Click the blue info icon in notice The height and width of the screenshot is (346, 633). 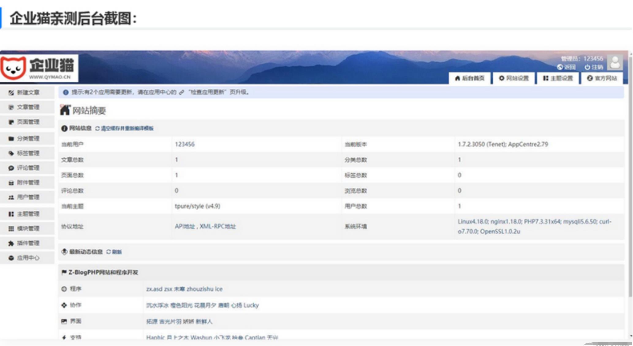pos(66,92)
